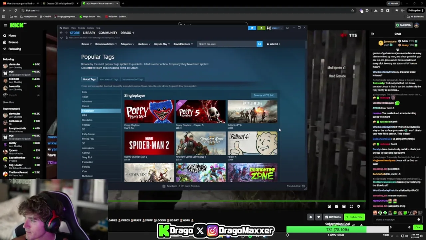Click Get KICKs button
Image resolution: width=426 pixels, height=240 pixels.
pos(404,25)
